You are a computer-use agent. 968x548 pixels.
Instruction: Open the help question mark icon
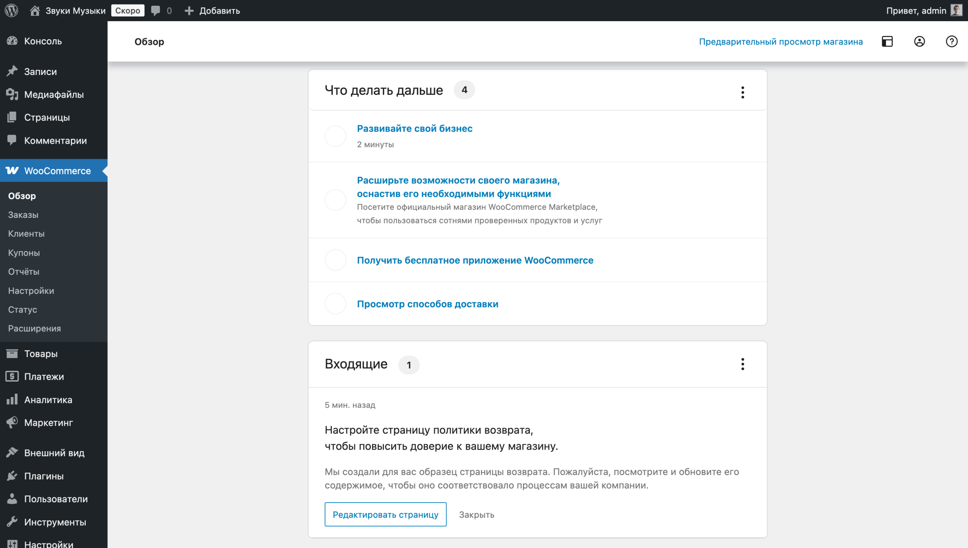951,41
